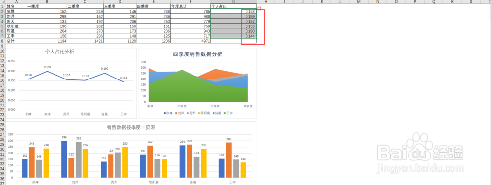Screen dimensions: 491x185
Task: Select the name cell 王宇 in column A
Action: (16, 36)
